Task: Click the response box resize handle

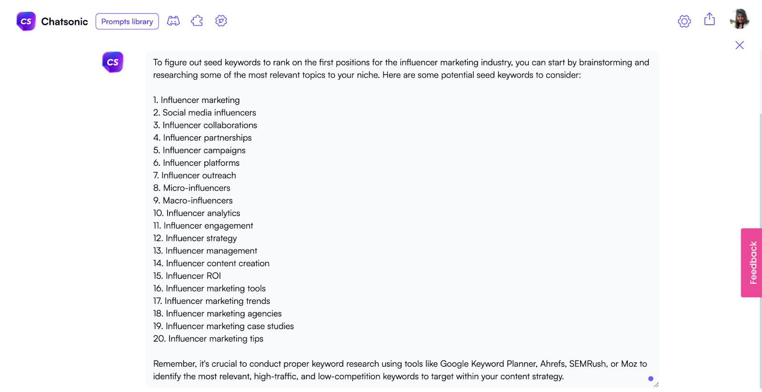Action: point(656,384)
